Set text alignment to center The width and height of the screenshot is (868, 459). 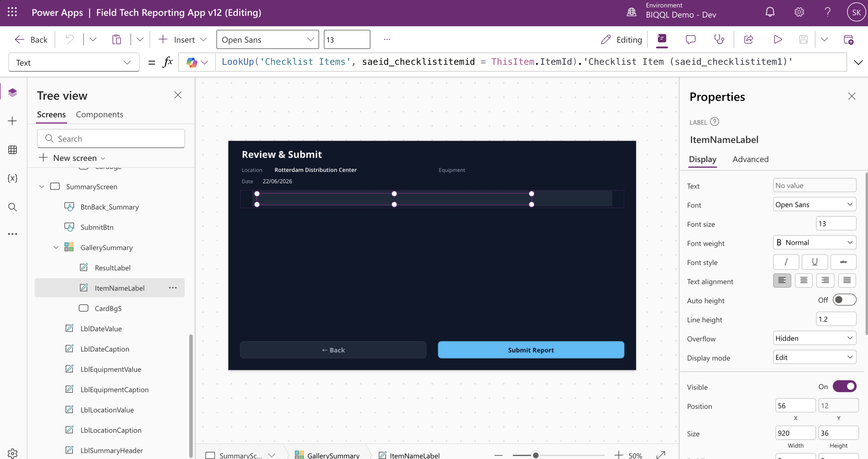pos(804,280)
